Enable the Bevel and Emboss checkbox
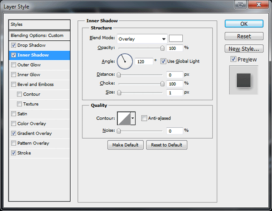This screenshot has height=211, width=272. pyautogui.click(x=14, y=84)
